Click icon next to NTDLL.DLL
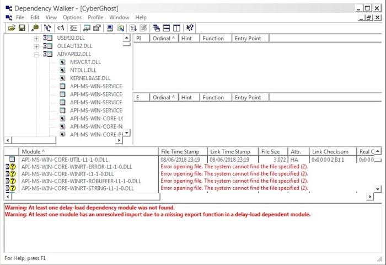Viewport: 386px width, 265px height. click(62, 70)
